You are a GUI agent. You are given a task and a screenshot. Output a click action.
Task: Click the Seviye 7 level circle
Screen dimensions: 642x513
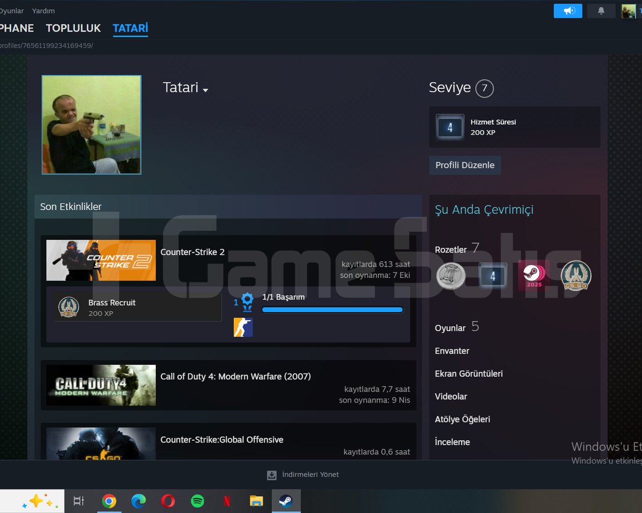[x=484, y=88]
